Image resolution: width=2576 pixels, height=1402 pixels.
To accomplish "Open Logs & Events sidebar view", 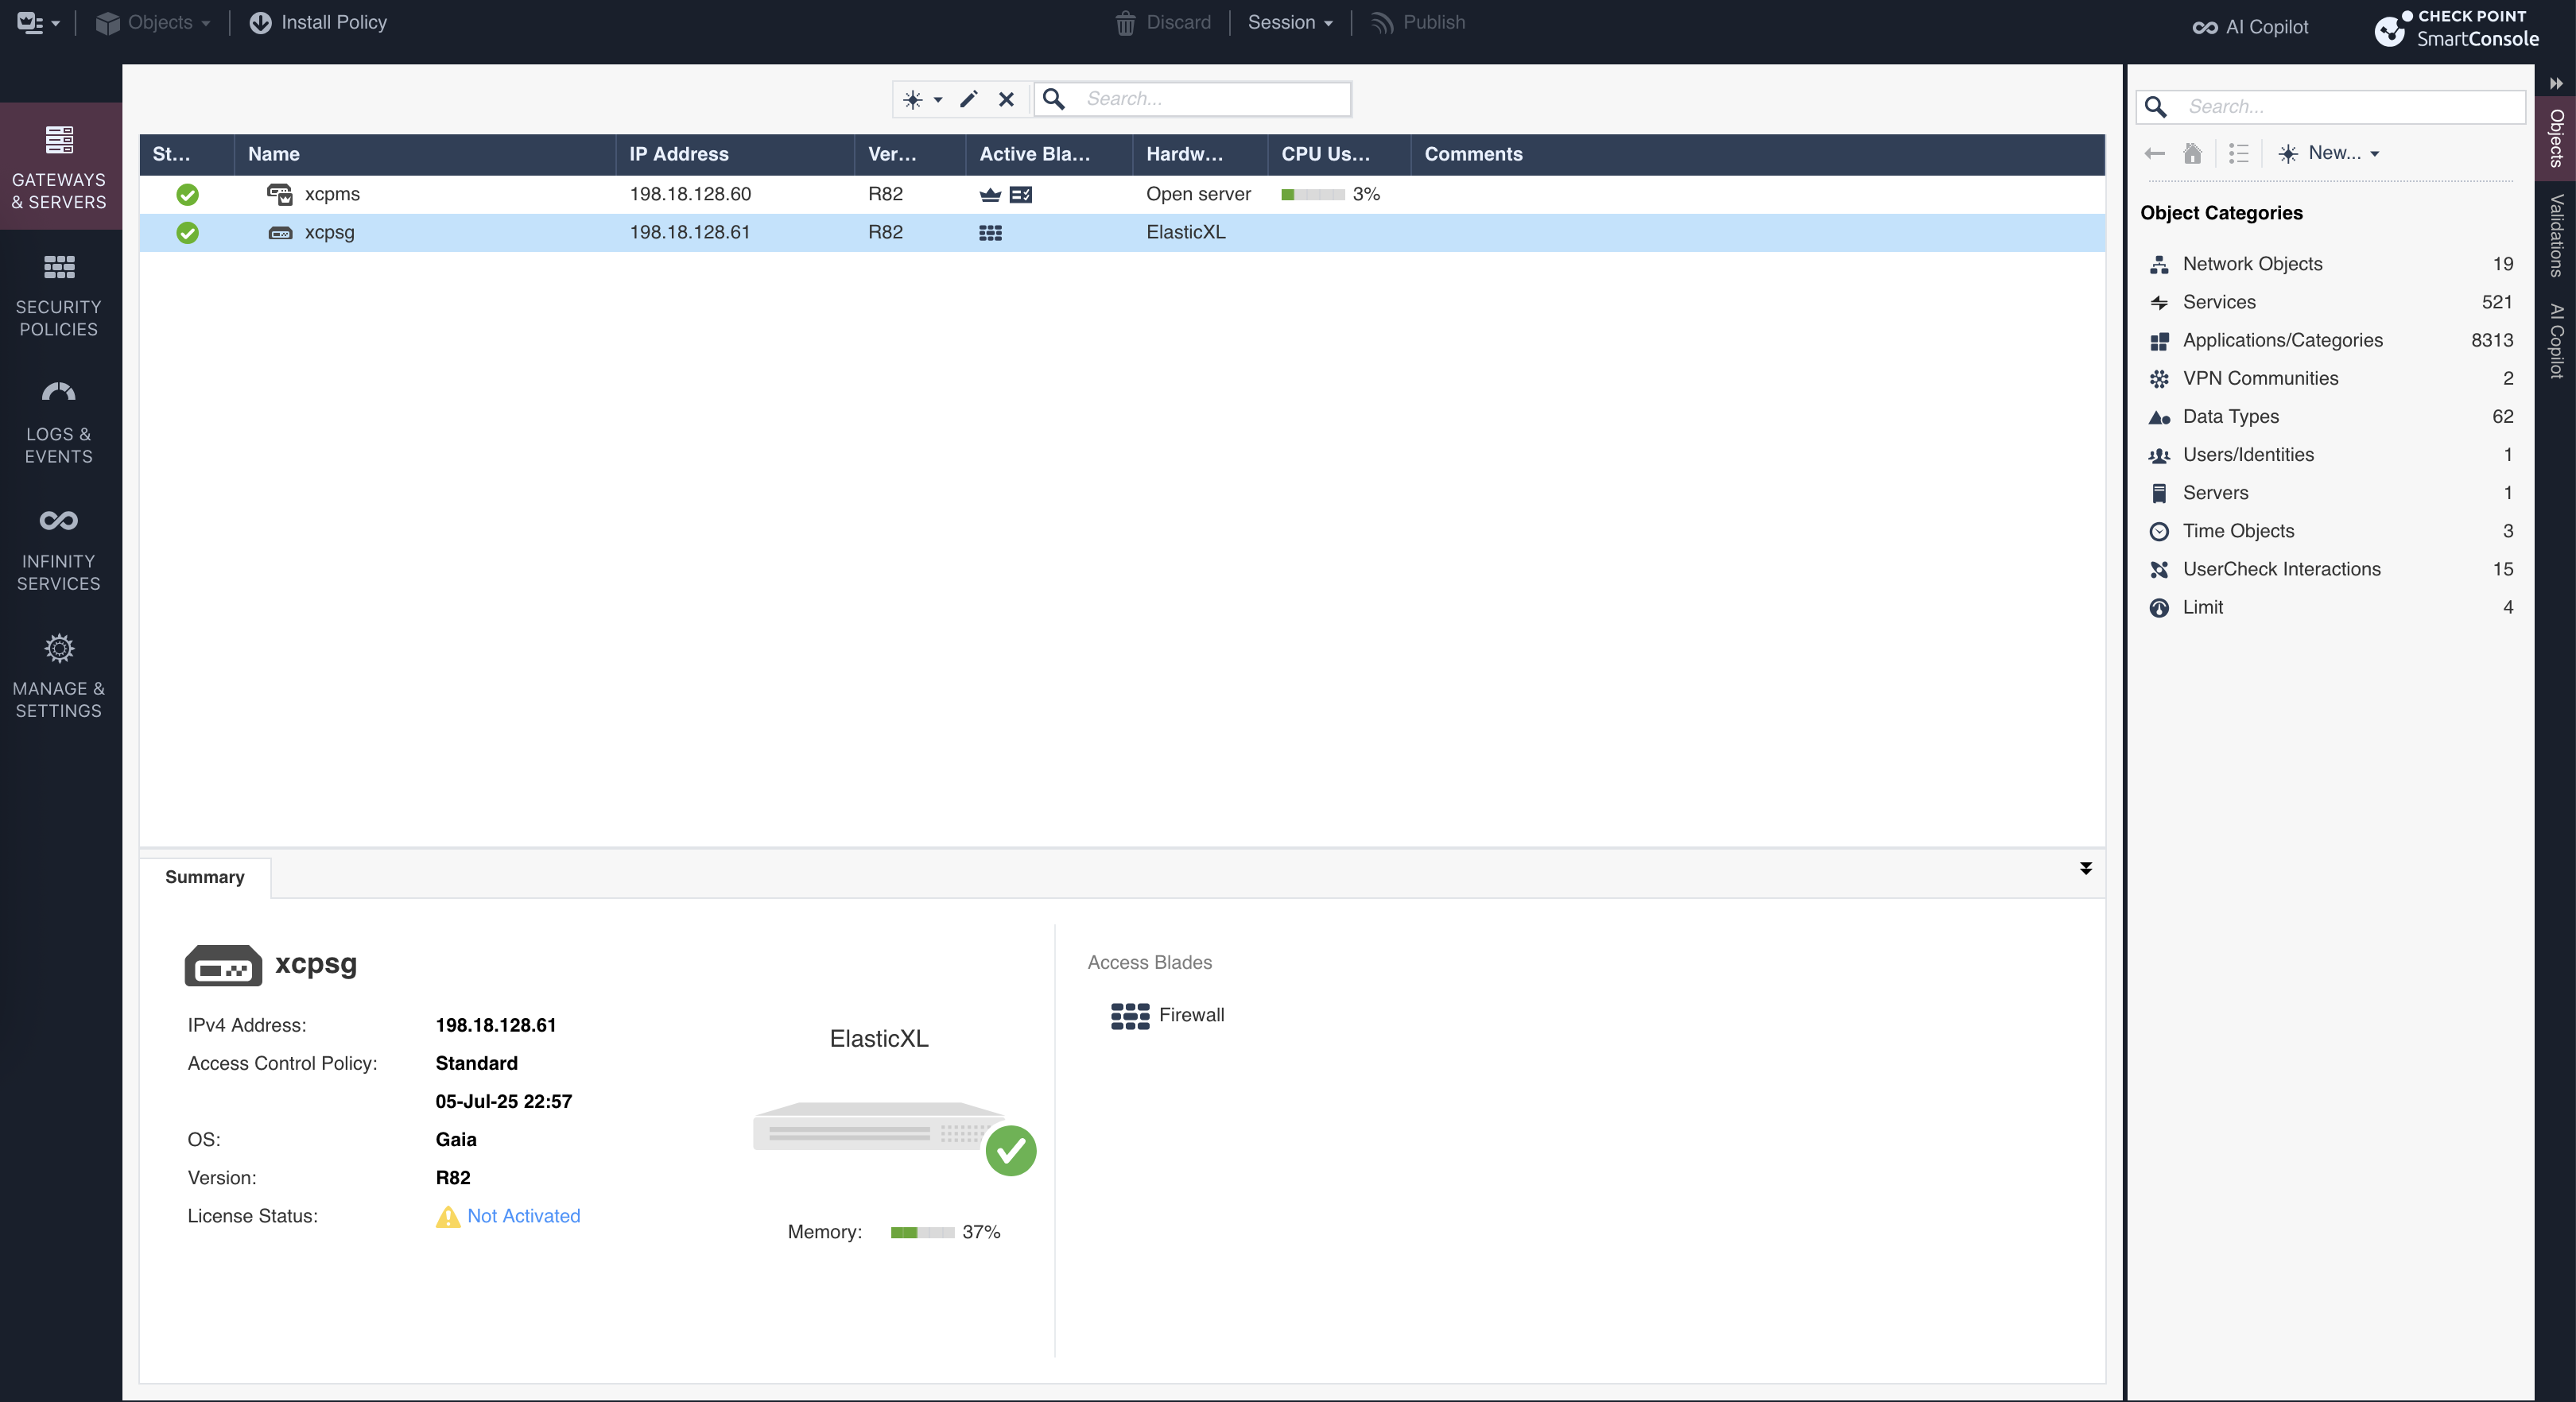I will click(x=59, y=422).
